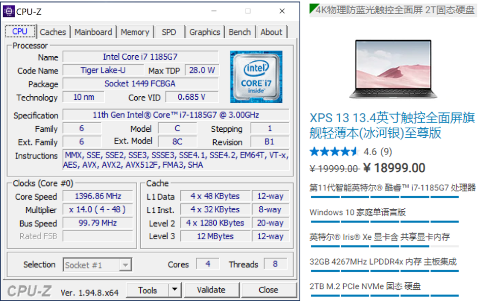
Task: Click the sale price ¥ 18999.00
Action: [394, 168]
